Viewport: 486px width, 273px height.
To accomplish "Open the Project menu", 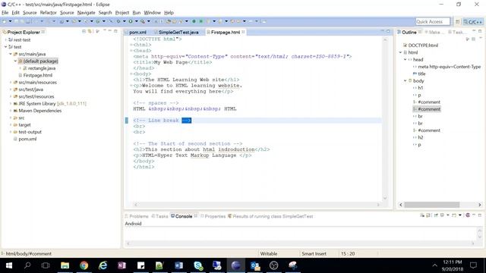I will tap(121, 13).
